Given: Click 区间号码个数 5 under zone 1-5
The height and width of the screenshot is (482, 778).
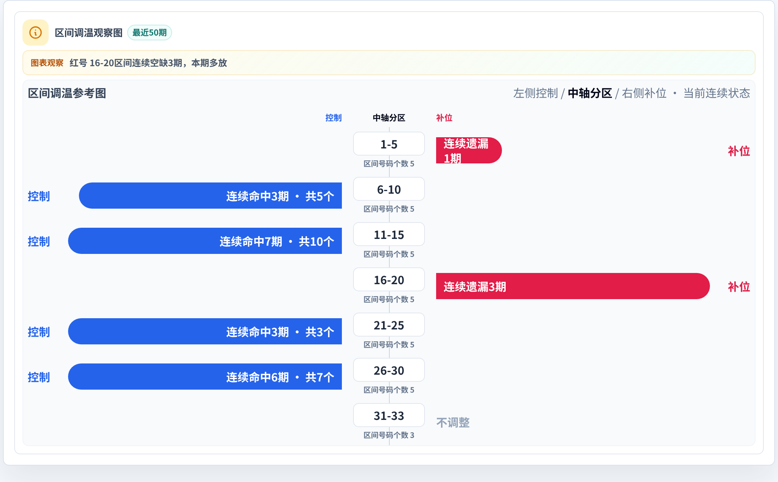Looking at the screenshot, I should 389,164.
